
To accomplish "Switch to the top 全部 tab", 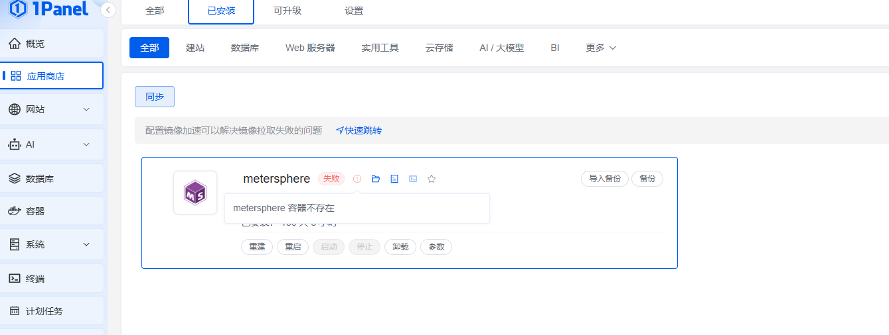I will click(155, 11).
